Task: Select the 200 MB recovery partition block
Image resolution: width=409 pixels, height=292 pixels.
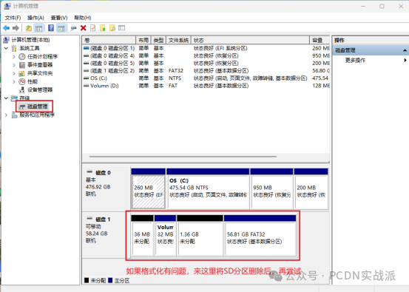Action: (x=311, y=189)
